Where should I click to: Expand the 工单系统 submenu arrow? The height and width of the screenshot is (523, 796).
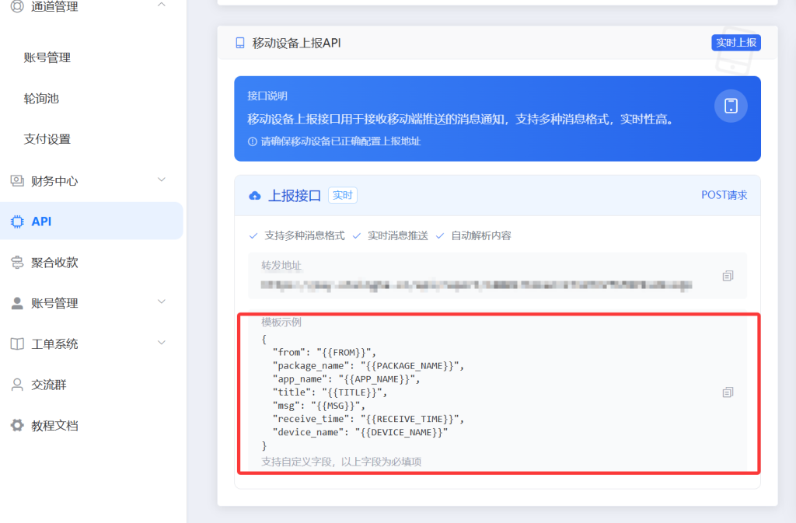coord(162,343)
